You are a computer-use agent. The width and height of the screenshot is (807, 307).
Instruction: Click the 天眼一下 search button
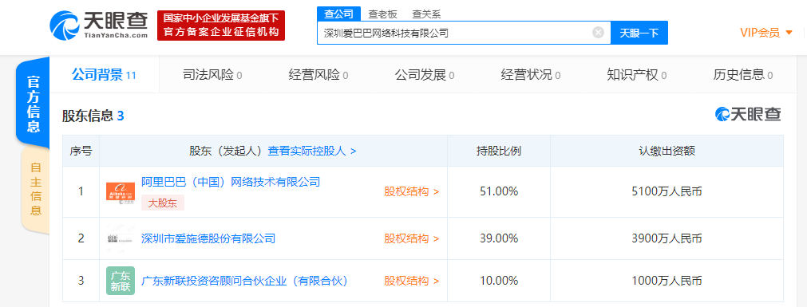639,33
